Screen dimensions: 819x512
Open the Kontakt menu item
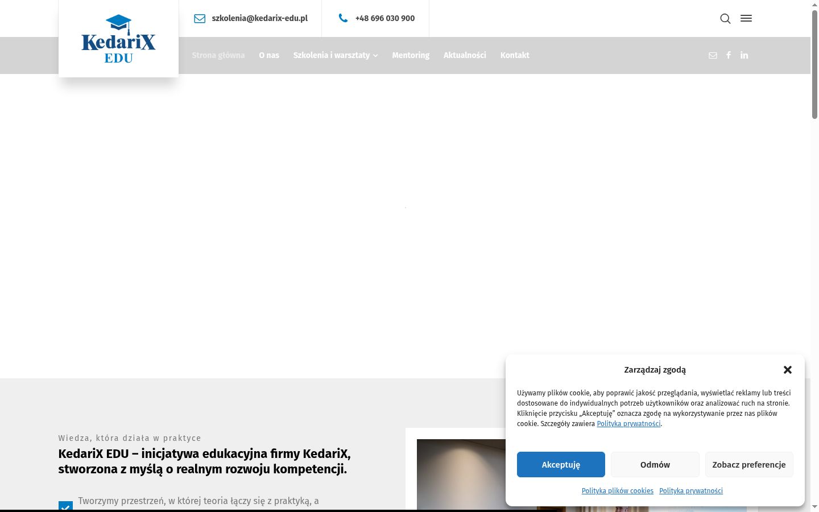point(515,55)
